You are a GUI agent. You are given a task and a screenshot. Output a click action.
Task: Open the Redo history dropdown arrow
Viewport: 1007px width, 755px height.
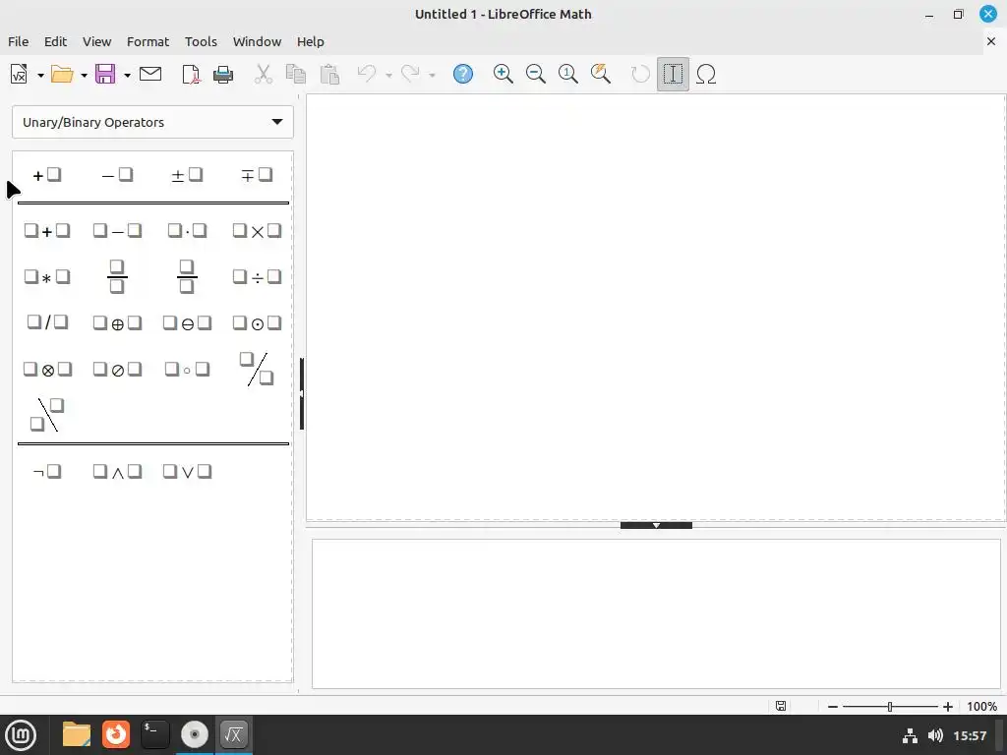pyautogui.click(x=433, y=75)
